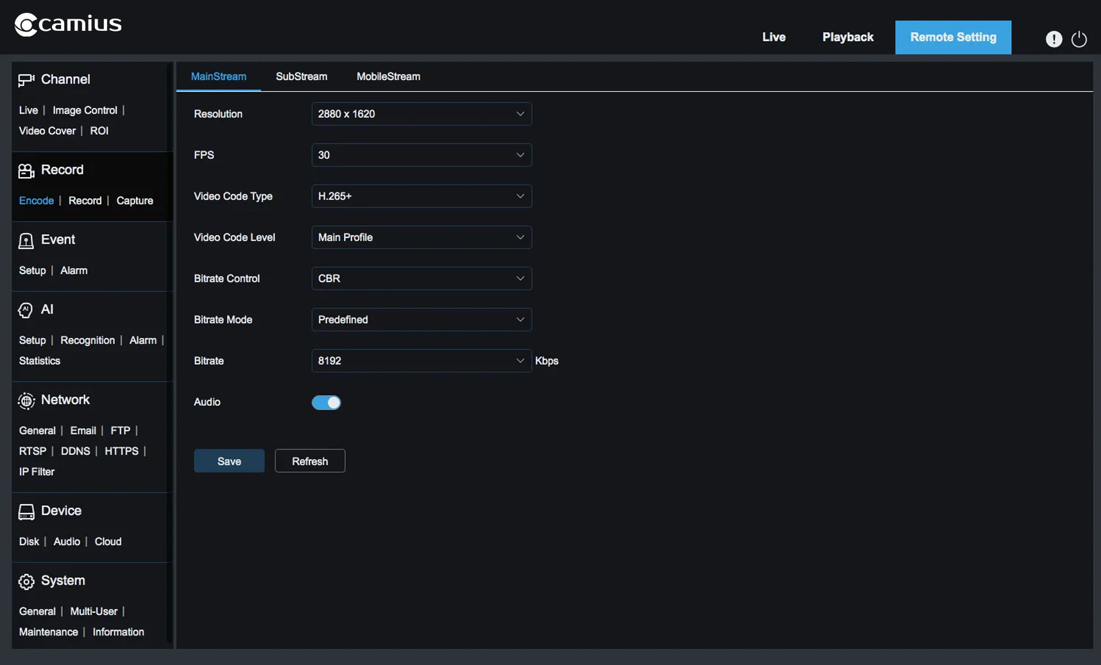Expand the Bitrate 8192 dropdown
Image resolution: width=1101 pixels, height=665 pixels.
point(421,361)
